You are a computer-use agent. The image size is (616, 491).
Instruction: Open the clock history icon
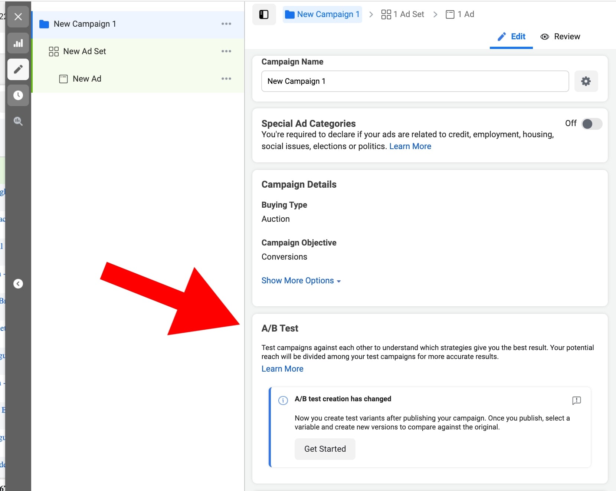(18, 95)
